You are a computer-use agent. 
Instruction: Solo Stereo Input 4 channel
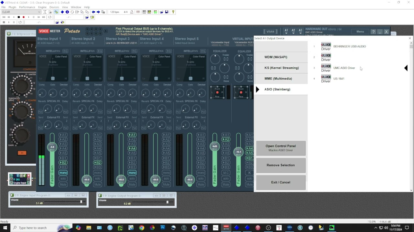[x=166, y=179]
